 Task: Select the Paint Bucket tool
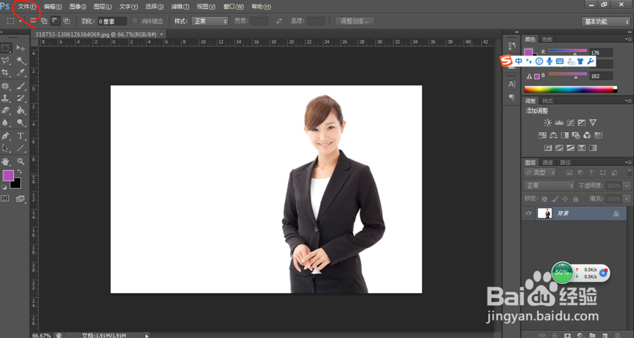(20, 110)
